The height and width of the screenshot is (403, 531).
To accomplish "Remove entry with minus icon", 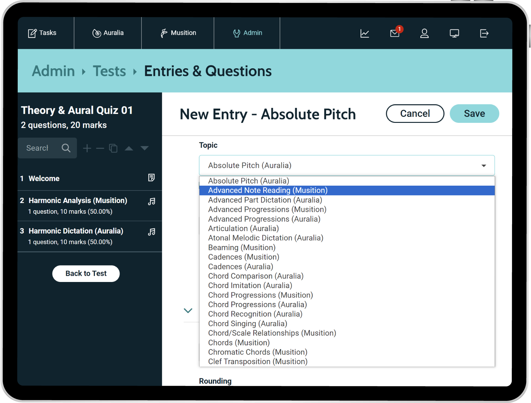I will click(100, 148).
